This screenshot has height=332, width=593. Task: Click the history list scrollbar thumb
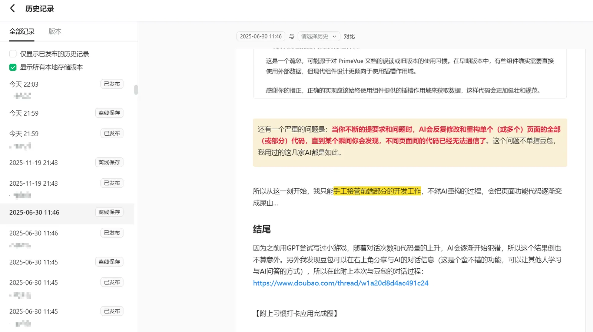(136, 90)
